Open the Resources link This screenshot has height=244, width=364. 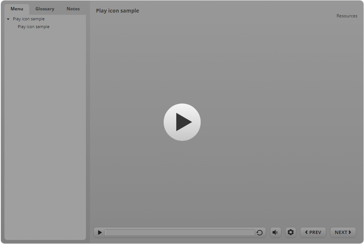pos(347,16)
